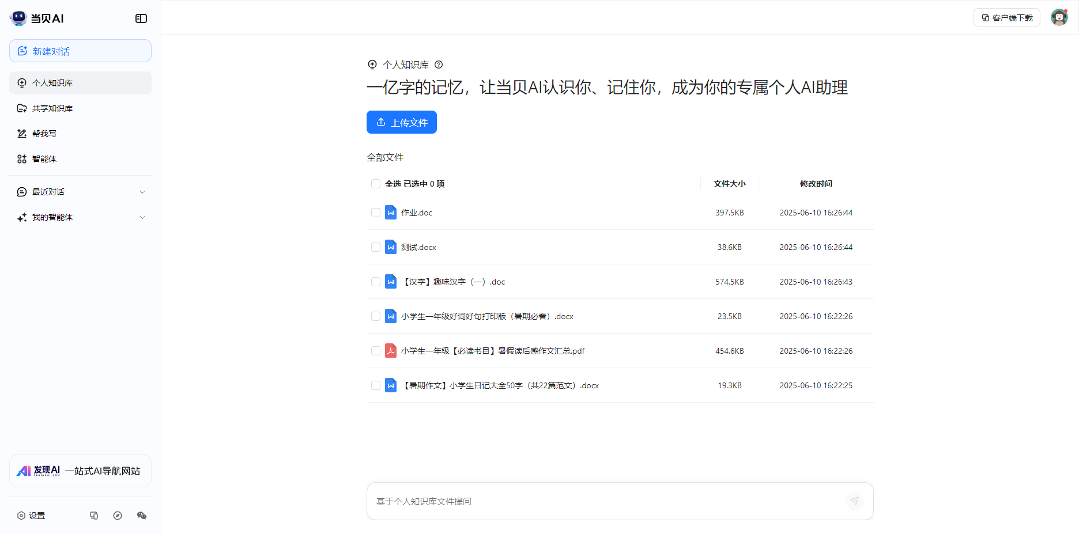This screenshot has height=534, width=1079.
Task: Open the file named 测试.docx
Action: click(418, 247)
